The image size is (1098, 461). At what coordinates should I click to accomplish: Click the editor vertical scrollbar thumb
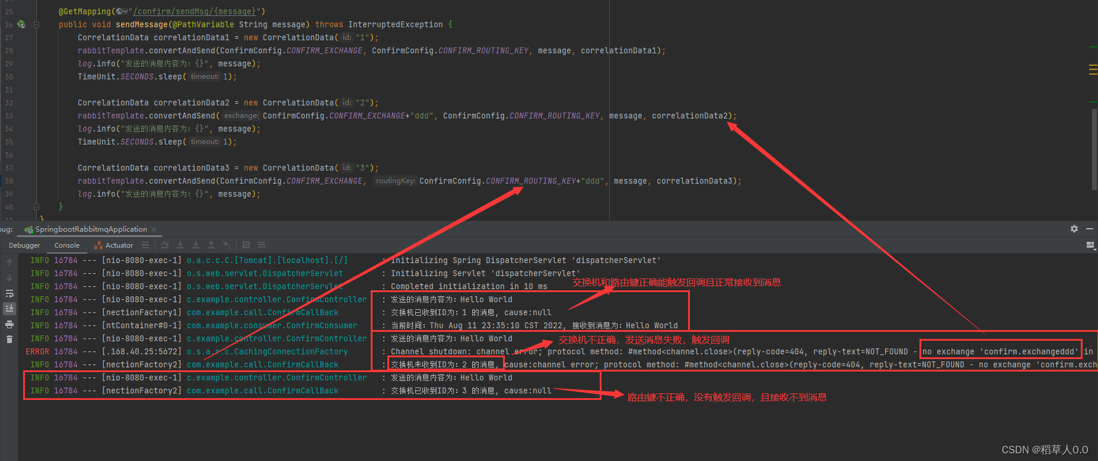pos(1094,148)
